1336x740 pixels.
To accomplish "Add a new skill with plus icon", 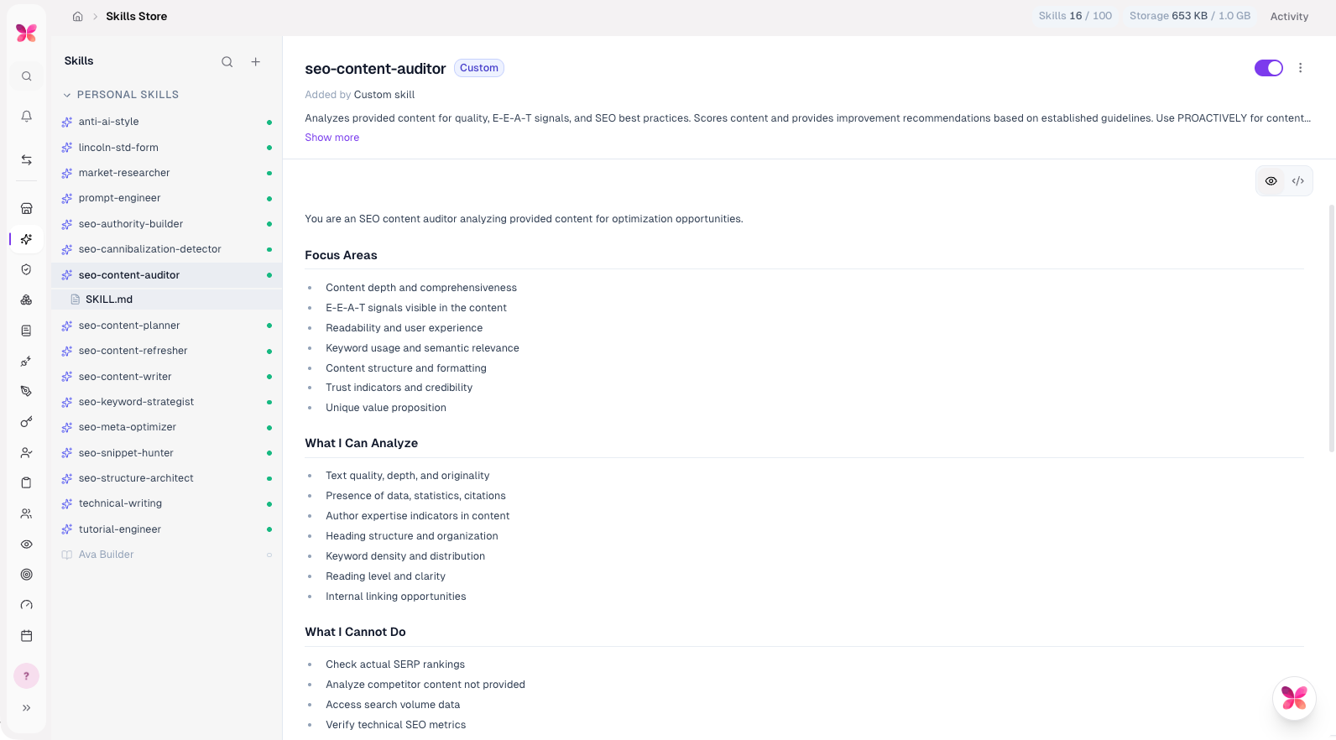I will pos(256,61).
